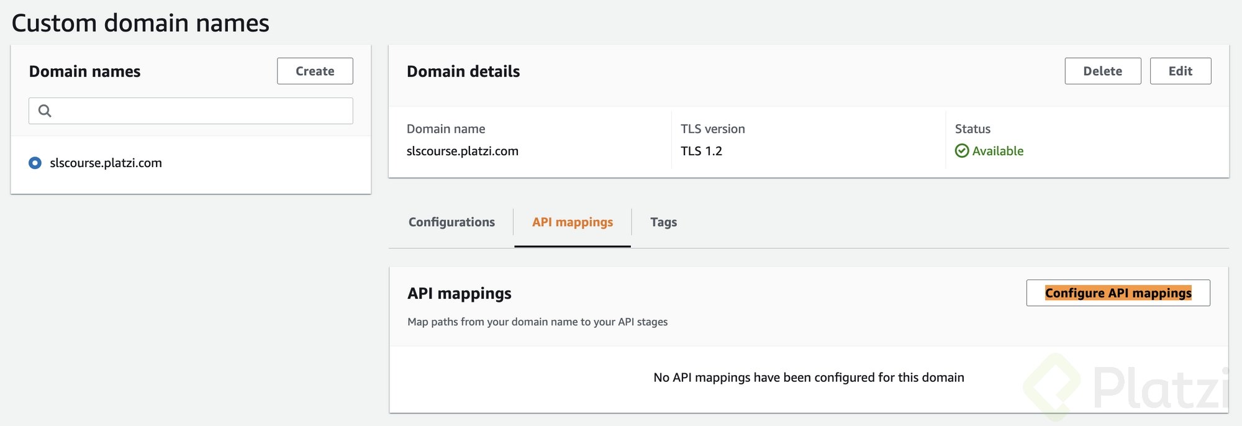Click slscourse.platzi.com in the domain list
The height and width of the screenshot is (426, 1242).
pos(106,163)
